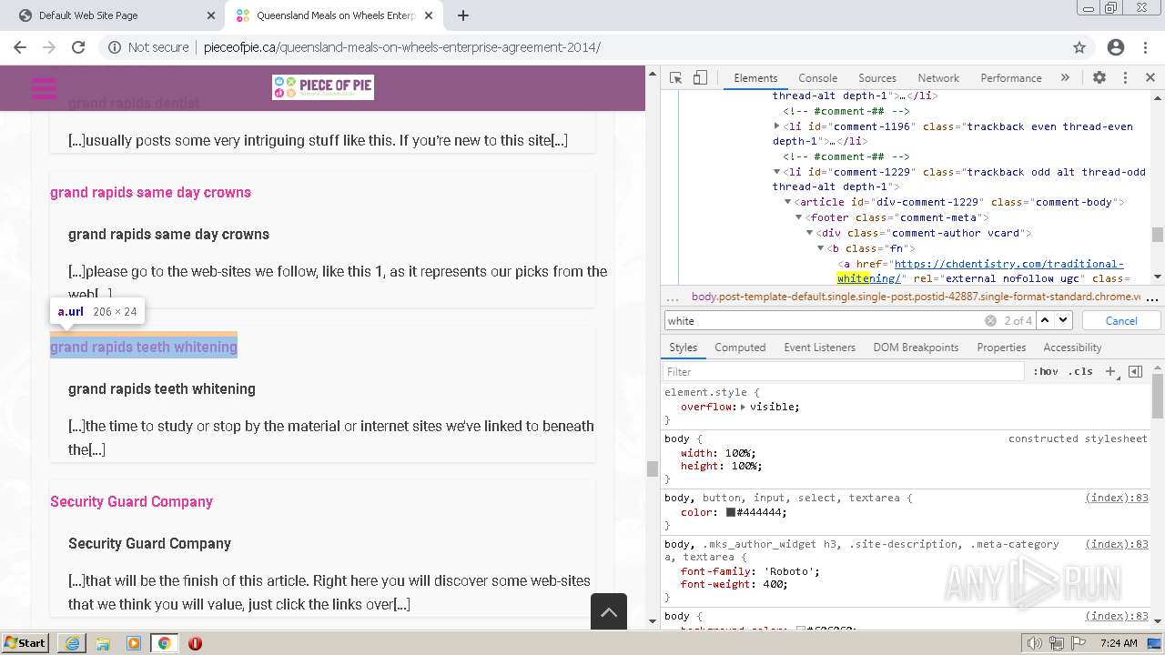Image resolution: width=1165 pixels, height=655 pixels.
Task: Click the search field containing 'white'
Action: point(824,320)
